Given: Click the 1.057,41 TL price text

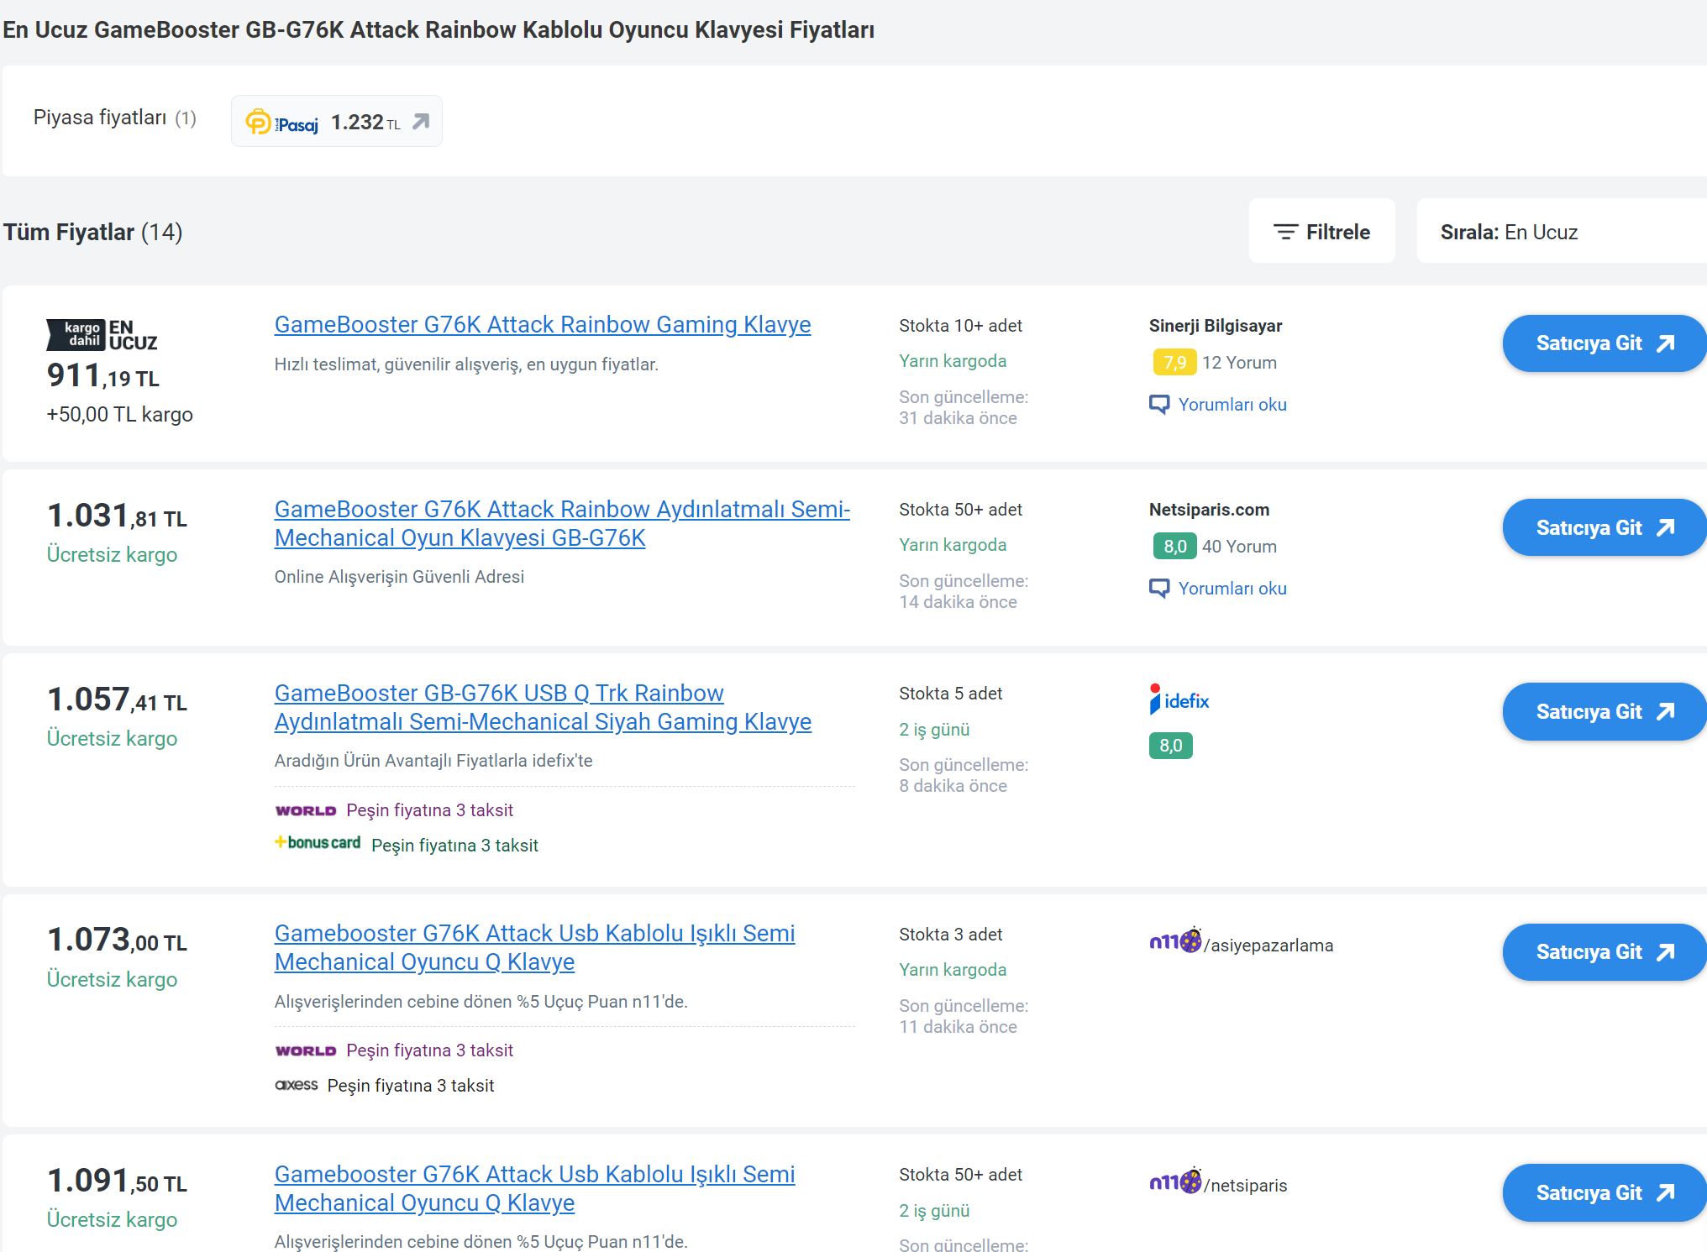Looking at the screenshot, I should (x=117, y=699).
